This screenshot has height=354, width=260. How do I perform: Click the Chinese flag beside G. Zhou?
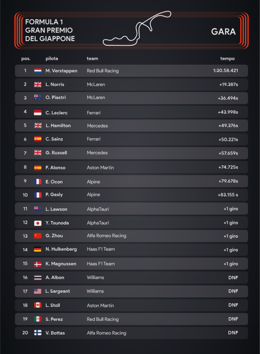coord(38,236)
